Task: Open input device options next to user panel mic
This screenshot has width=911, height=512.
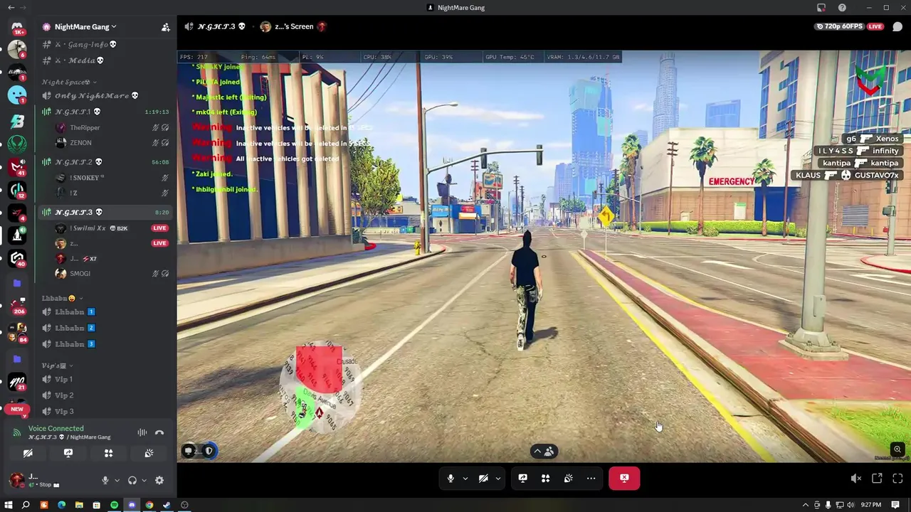Action: [117, 480]
